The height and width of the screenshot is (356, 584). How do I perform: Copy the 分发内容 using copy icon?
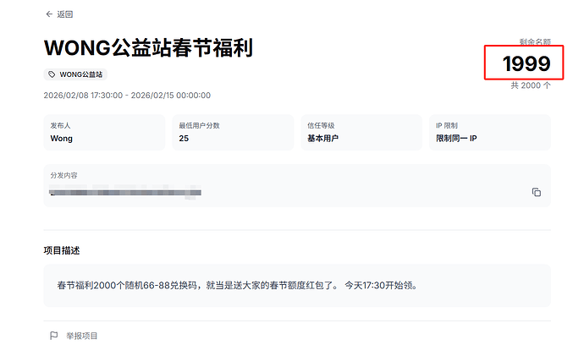tap(537, 192)
